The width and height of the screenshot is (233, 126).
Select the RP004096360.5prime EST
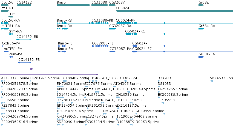(x=2, y=97)
